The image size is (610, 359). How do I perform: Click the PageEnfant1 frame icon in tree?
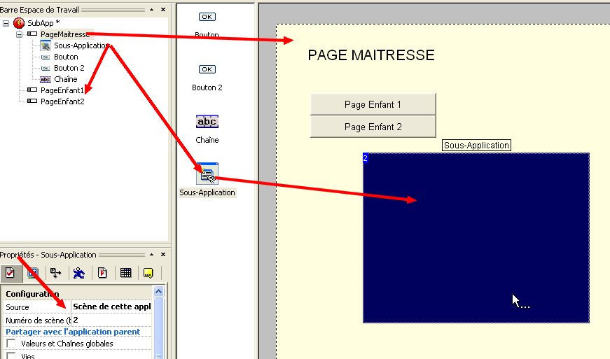point(32,90)
